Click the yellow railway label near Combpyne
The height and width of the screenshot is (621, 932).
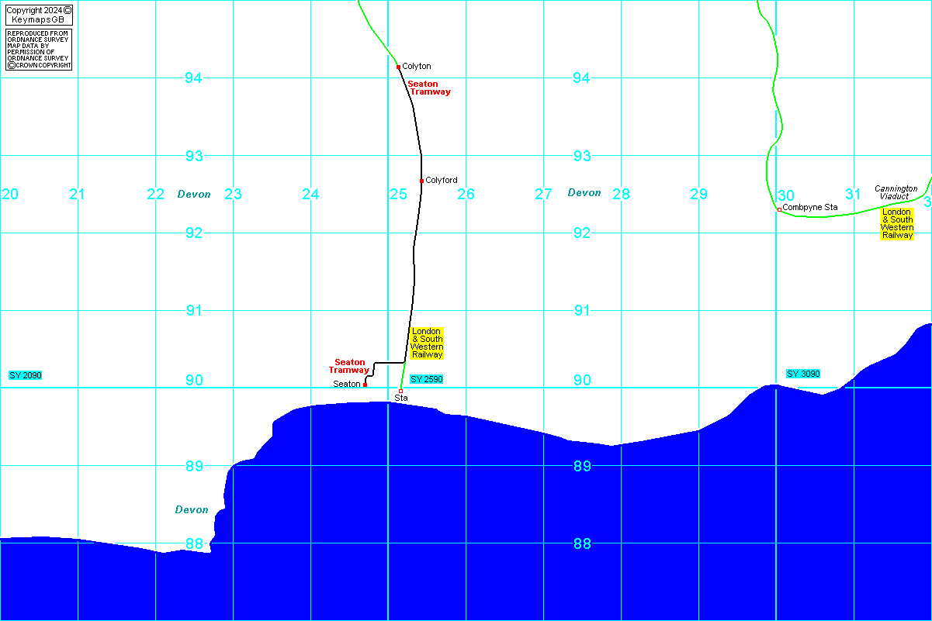pos(896,223)
